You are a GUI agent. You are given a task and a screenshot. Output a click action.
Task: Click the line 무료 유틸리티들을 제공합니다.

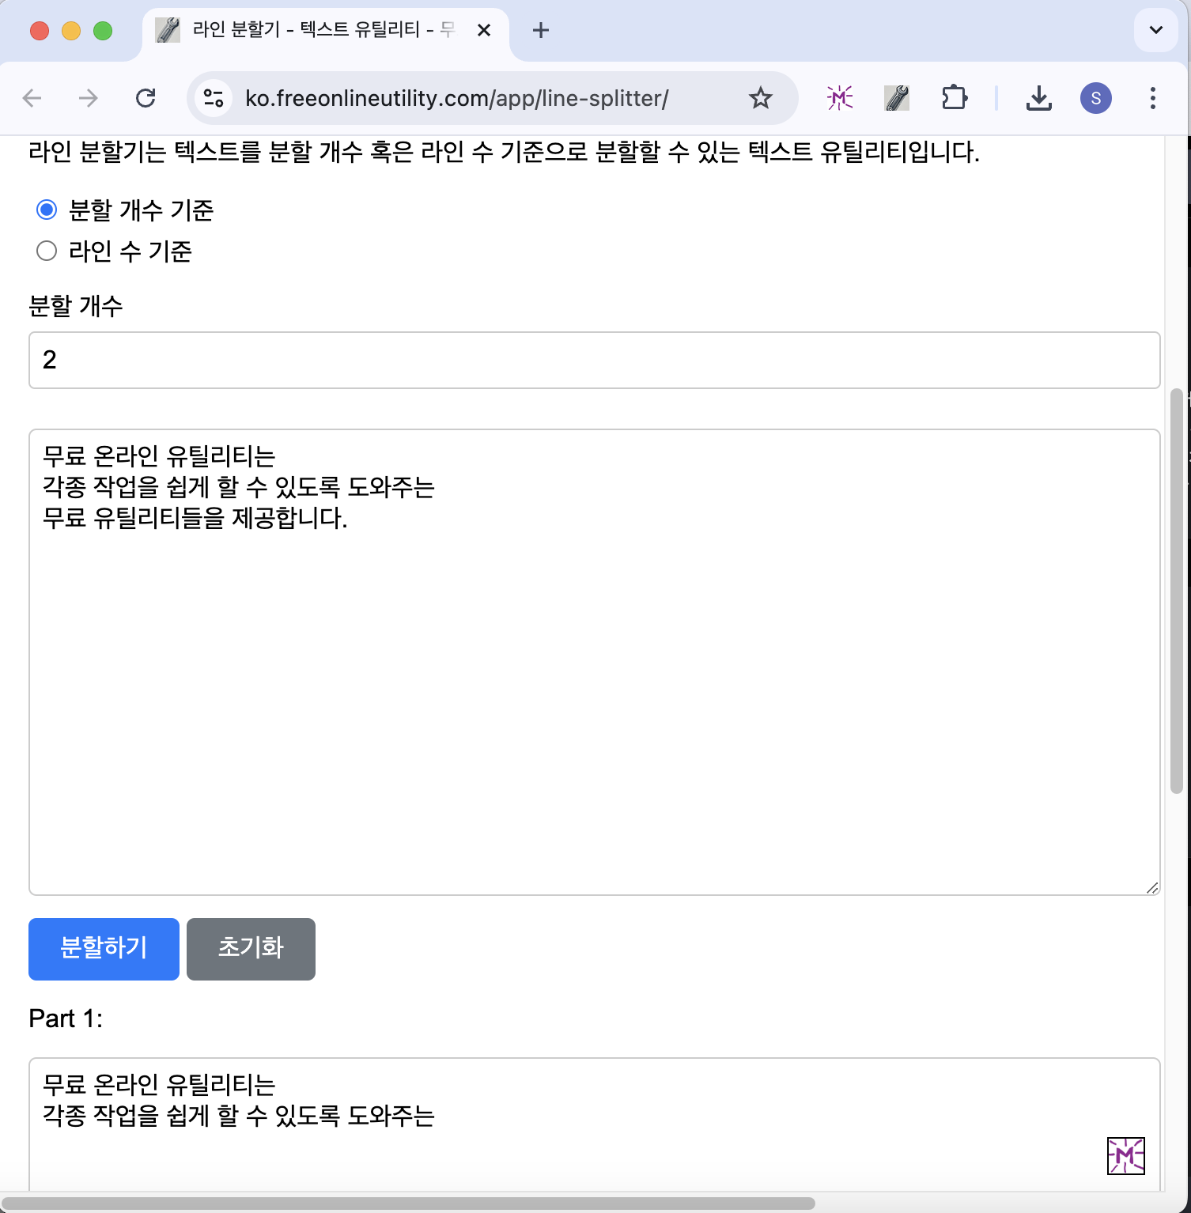coord(195,518)
